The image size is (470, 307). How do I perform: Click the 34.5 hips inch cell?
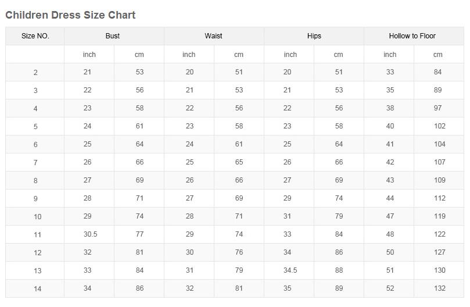(x=290, y=270)
